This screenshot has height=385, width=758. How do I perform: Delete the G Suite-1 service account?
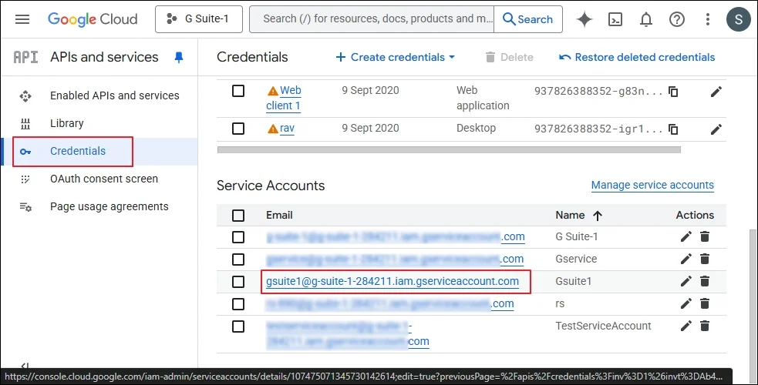[x=705, y=236]
